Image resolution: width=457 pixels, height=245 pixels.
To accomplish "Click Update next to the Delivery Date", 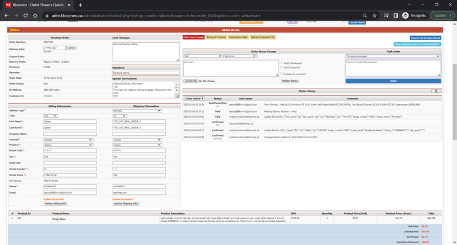I will coord(71,48).
